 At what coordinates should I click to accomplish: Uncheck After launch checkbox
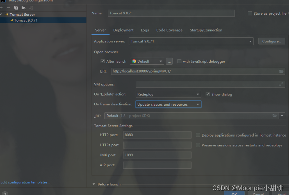tap(103, 61)
